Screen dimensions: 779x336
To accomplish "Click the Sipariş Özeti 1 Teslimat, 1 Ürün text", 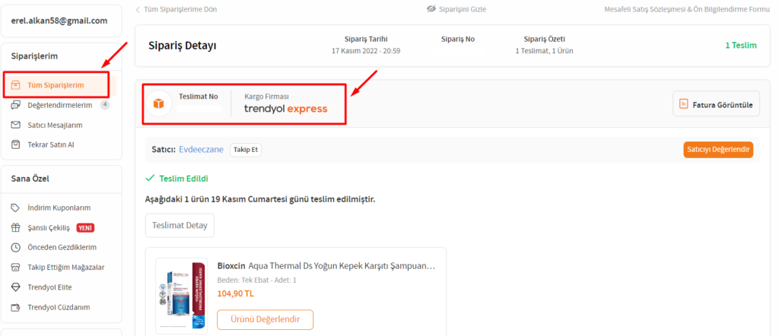I will coord(545,51).
